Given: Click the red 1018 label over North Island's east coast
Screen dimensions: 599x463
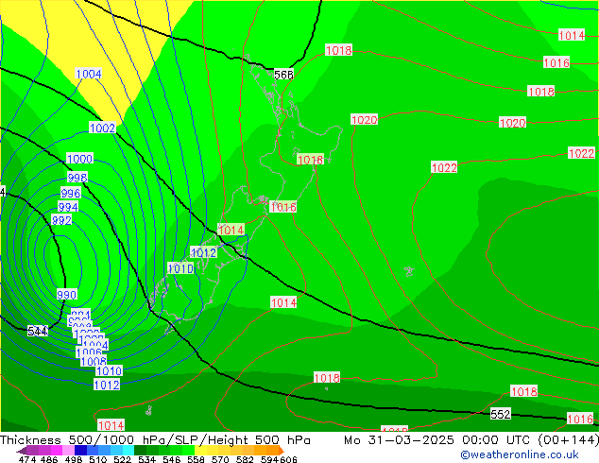Looking at the screenshot, I should [310, 160].
